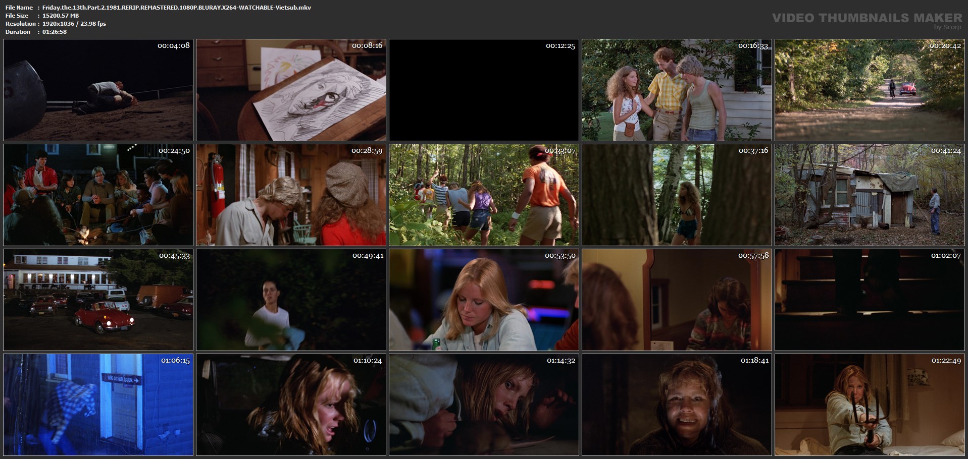Click the resolution value 1920x1036 / 23.98 fps
The image size is (968, 459).
(74, 24)
